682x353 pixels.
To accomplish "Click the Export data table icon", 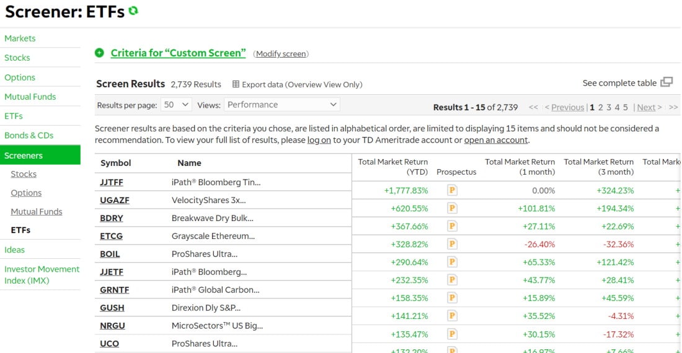I will (236, 84).
